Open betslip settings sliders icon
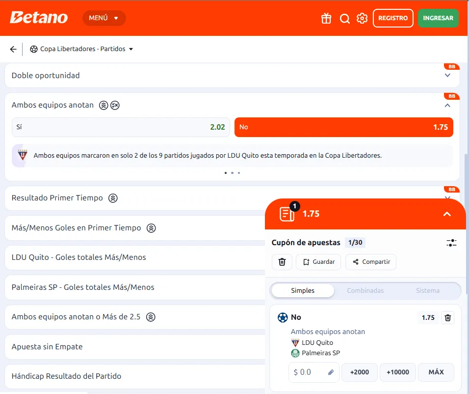The width and height of the screenshot is (469, 394). click(x=451, y=243)
